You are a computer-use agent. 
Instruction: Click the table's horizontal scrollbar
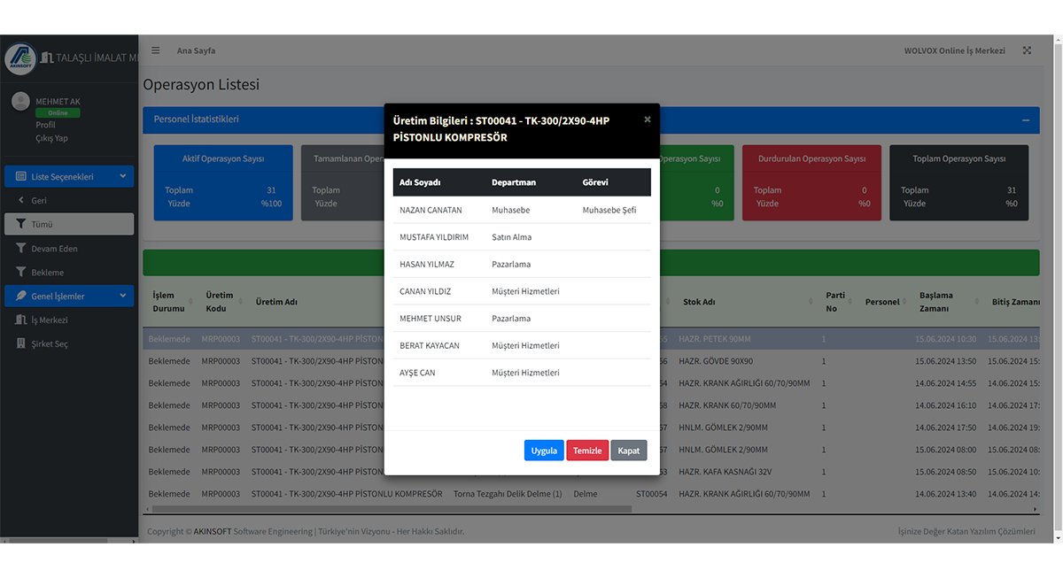coord(390,509)
